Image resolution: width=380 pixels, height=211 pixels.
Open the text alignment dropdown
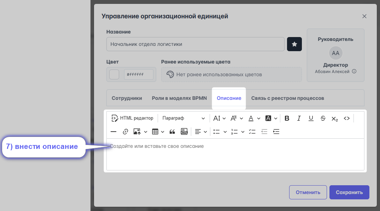tap(200, 132)
